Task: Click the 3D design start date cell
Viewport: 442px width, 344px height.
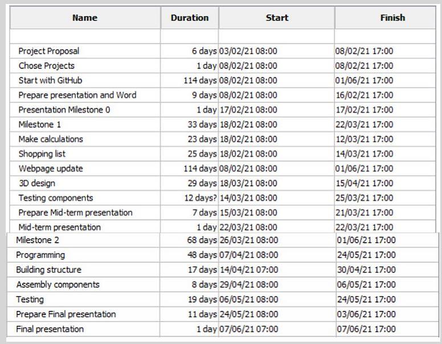Action: [x=248, y=183]
